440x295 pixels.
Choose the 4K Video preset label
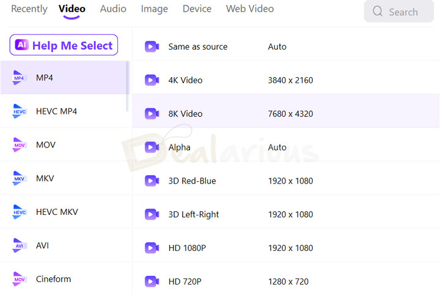pyautogui.click(x=185, y=80)
